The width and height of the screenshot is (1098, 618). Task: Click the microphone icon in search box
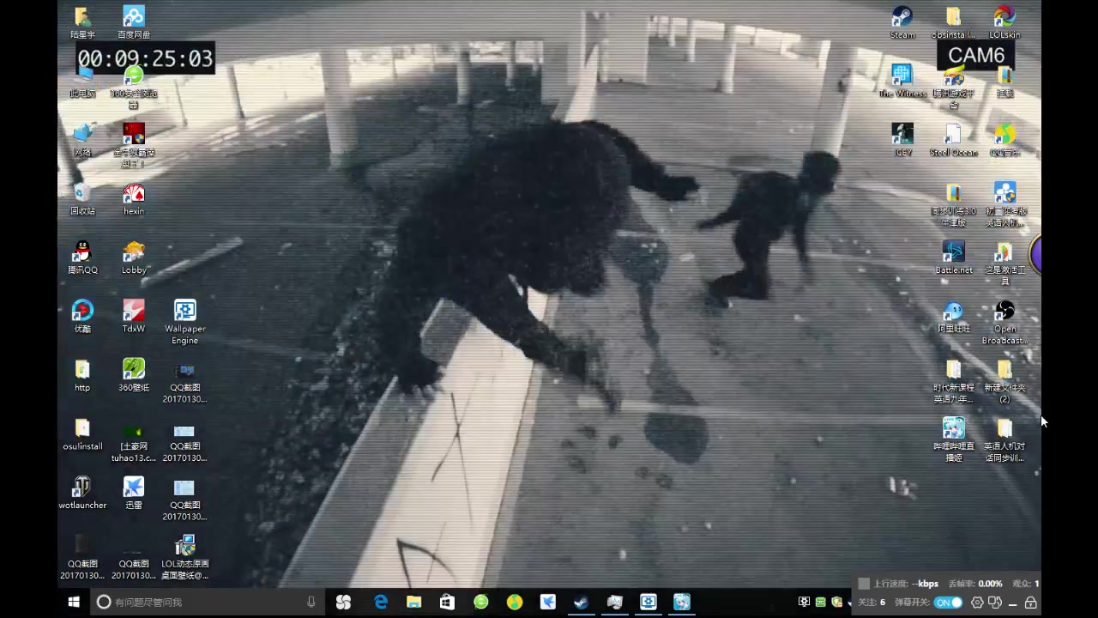[311, 603]
